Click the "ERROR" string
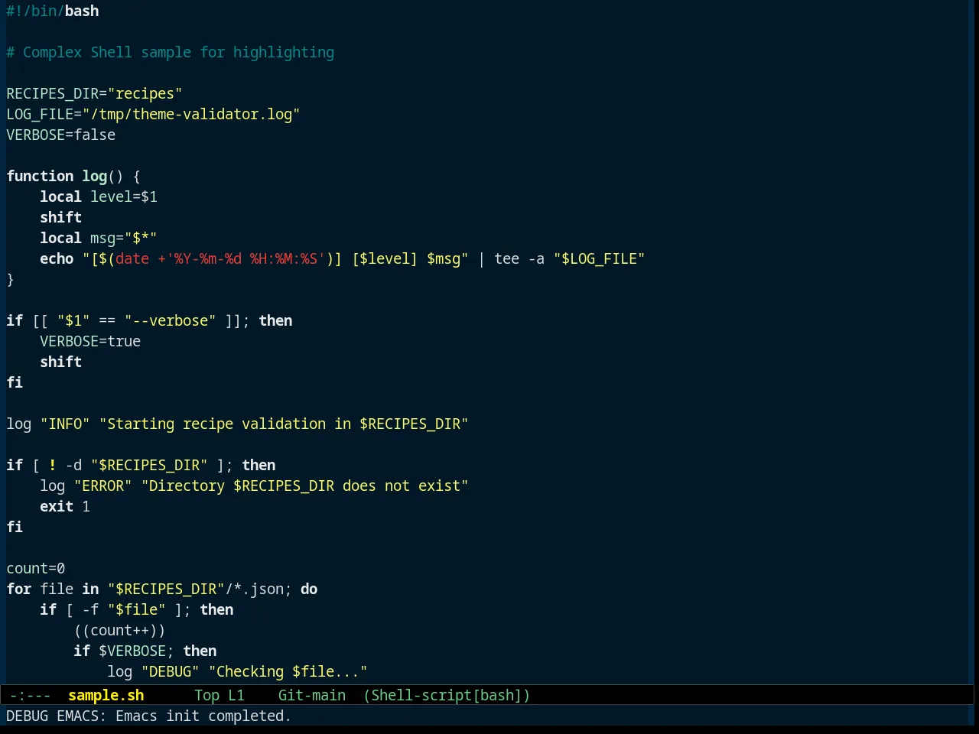The image size is (979, 734). coord(103,486)
